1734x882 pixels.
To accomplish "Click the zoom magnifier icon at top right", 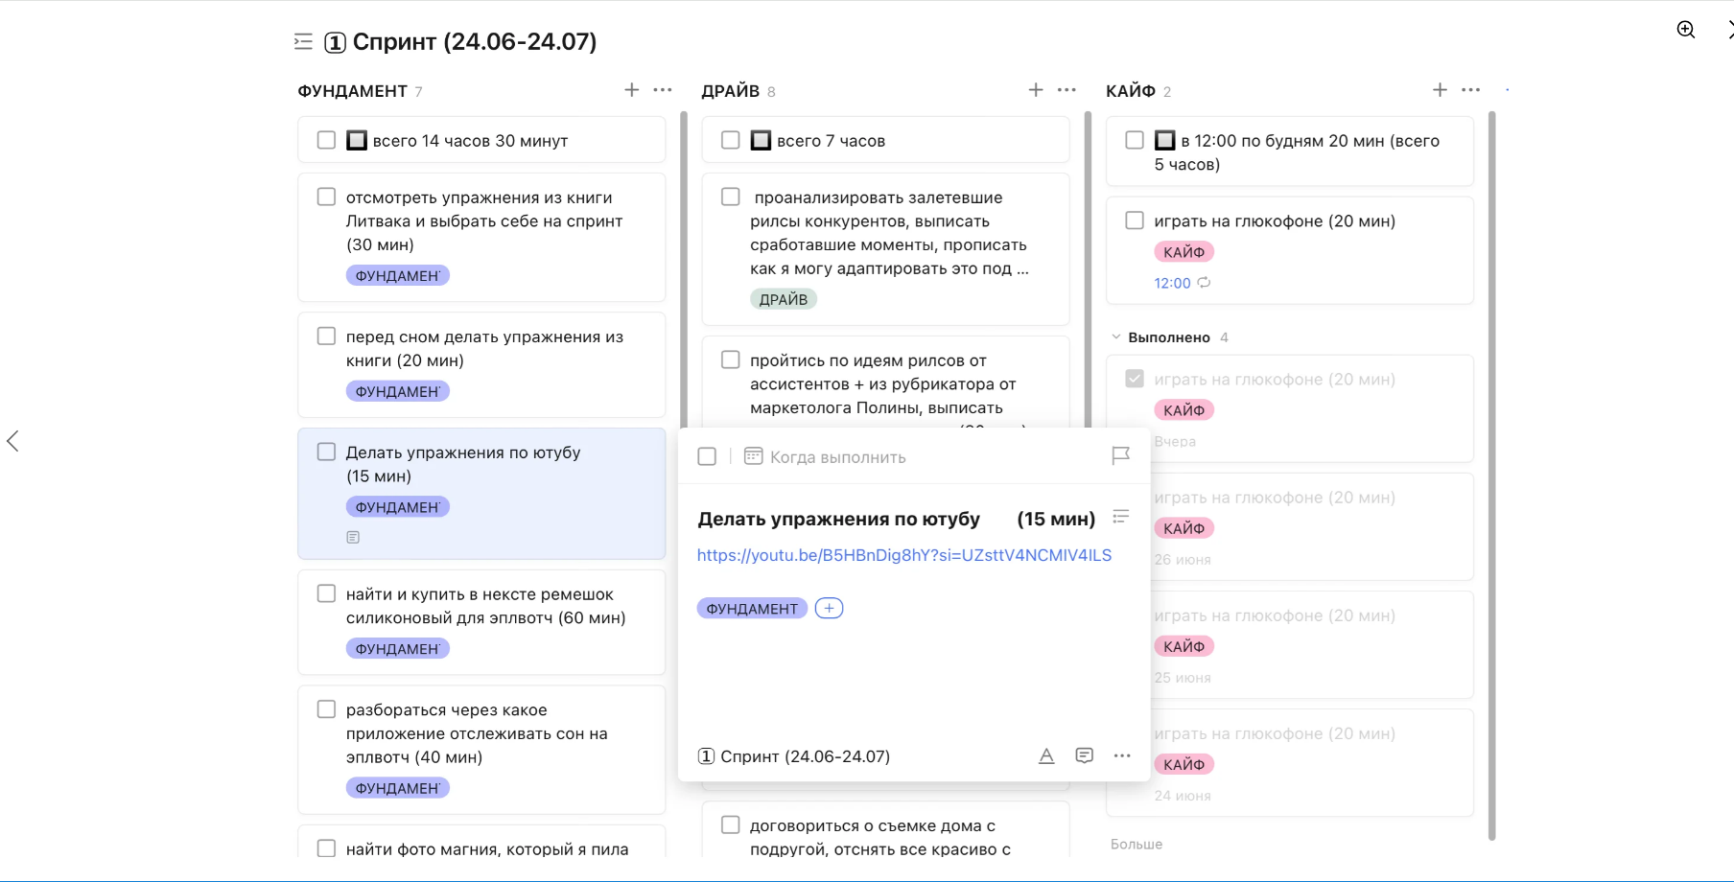I will click(1685, 30).
